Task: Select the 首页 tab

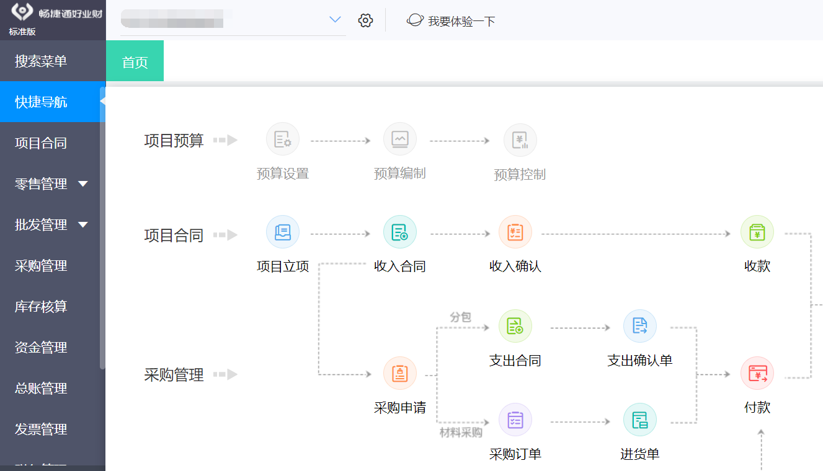Action: [135, 61]
